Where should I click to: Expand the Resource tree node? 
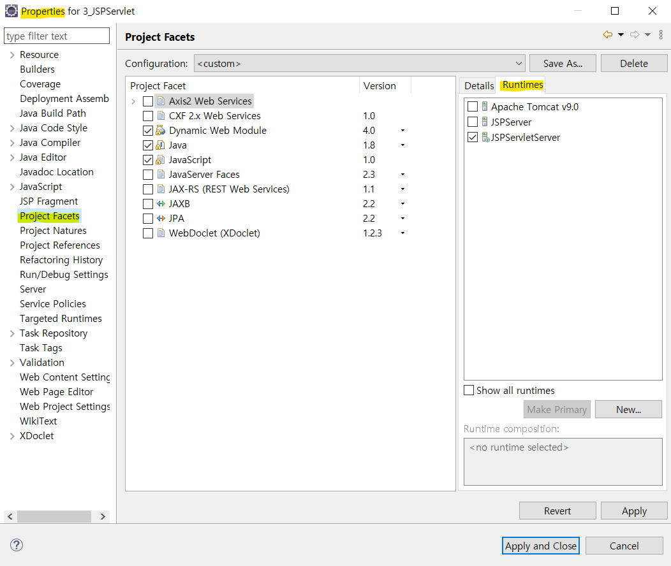pos(12,55)
